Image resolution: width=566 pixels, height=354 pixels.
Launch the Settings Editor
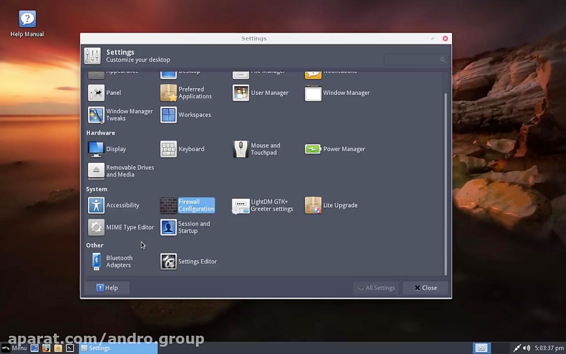(189, 262)
